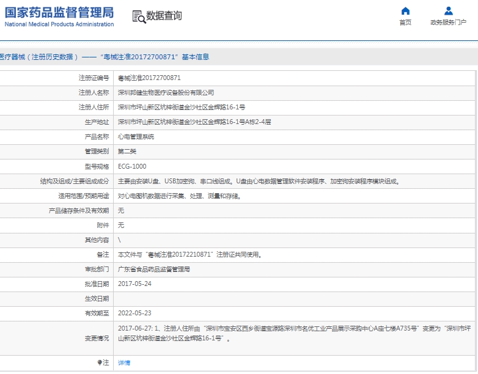This screenshot has width=478, height=374.
Task: Click the 首页 text label
Action: (x=405, y=23)
